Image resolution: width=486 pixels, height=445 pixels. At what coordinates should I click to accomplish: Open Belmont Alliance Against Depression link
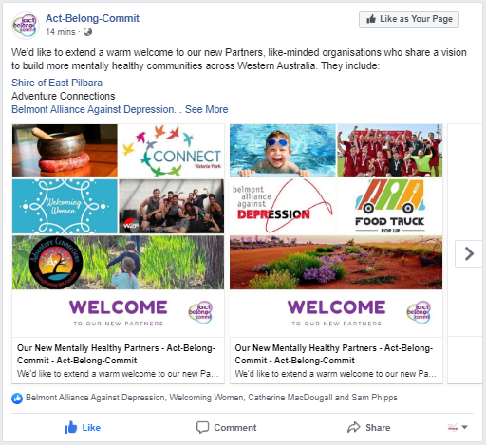coord(93,109)
